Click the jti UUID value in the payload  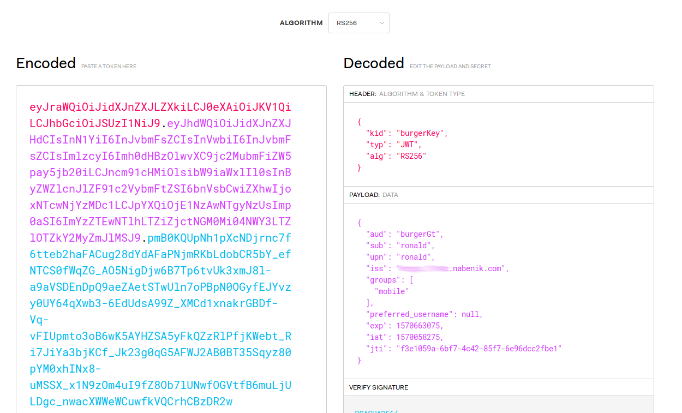478,349
